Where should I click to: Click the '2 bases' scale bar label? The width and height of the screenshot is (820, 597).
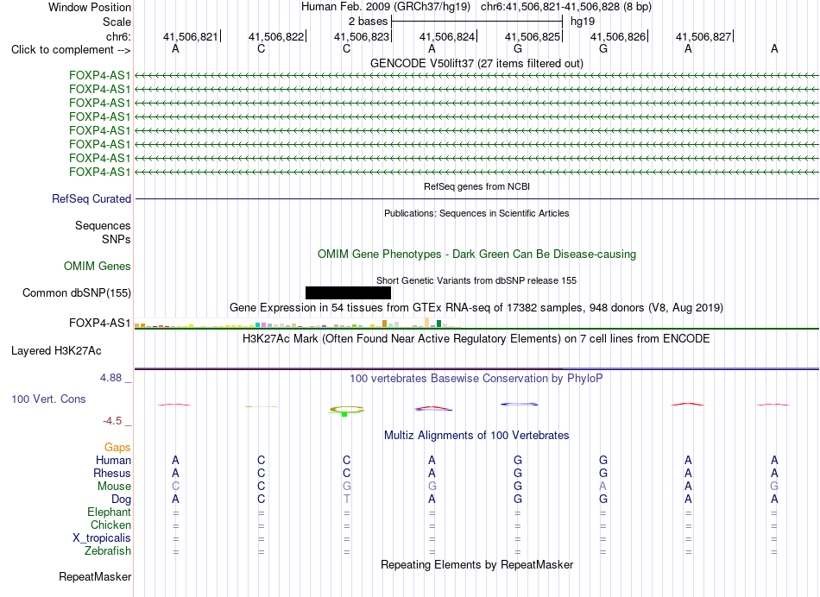click(369, 22)
